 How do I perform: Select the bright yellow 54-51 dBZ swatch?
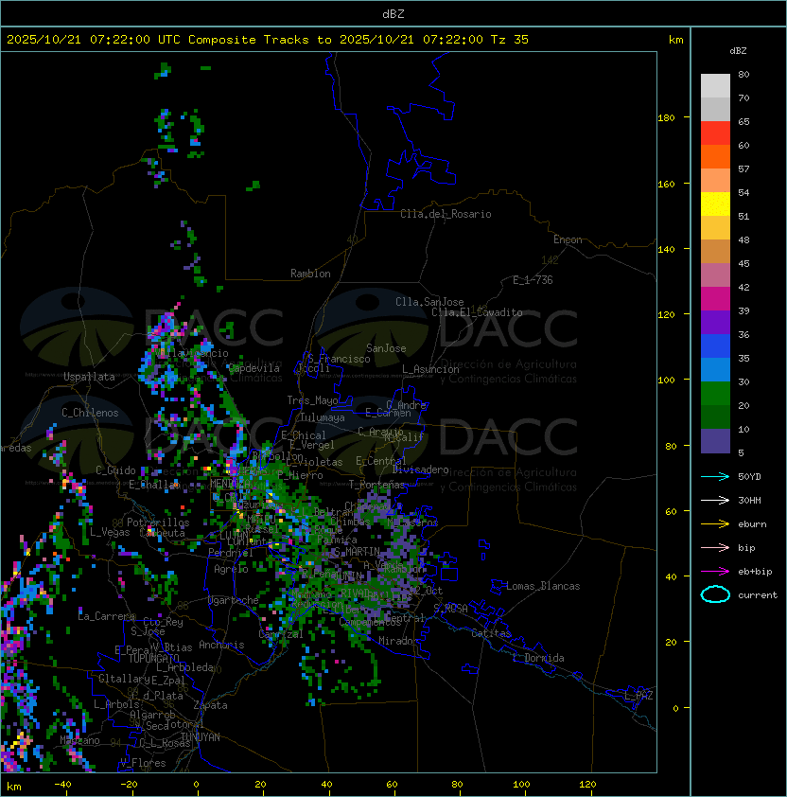coord(715,204)
